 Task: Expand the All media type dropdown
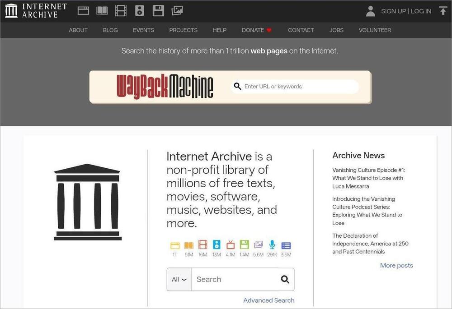coord(179,279)
